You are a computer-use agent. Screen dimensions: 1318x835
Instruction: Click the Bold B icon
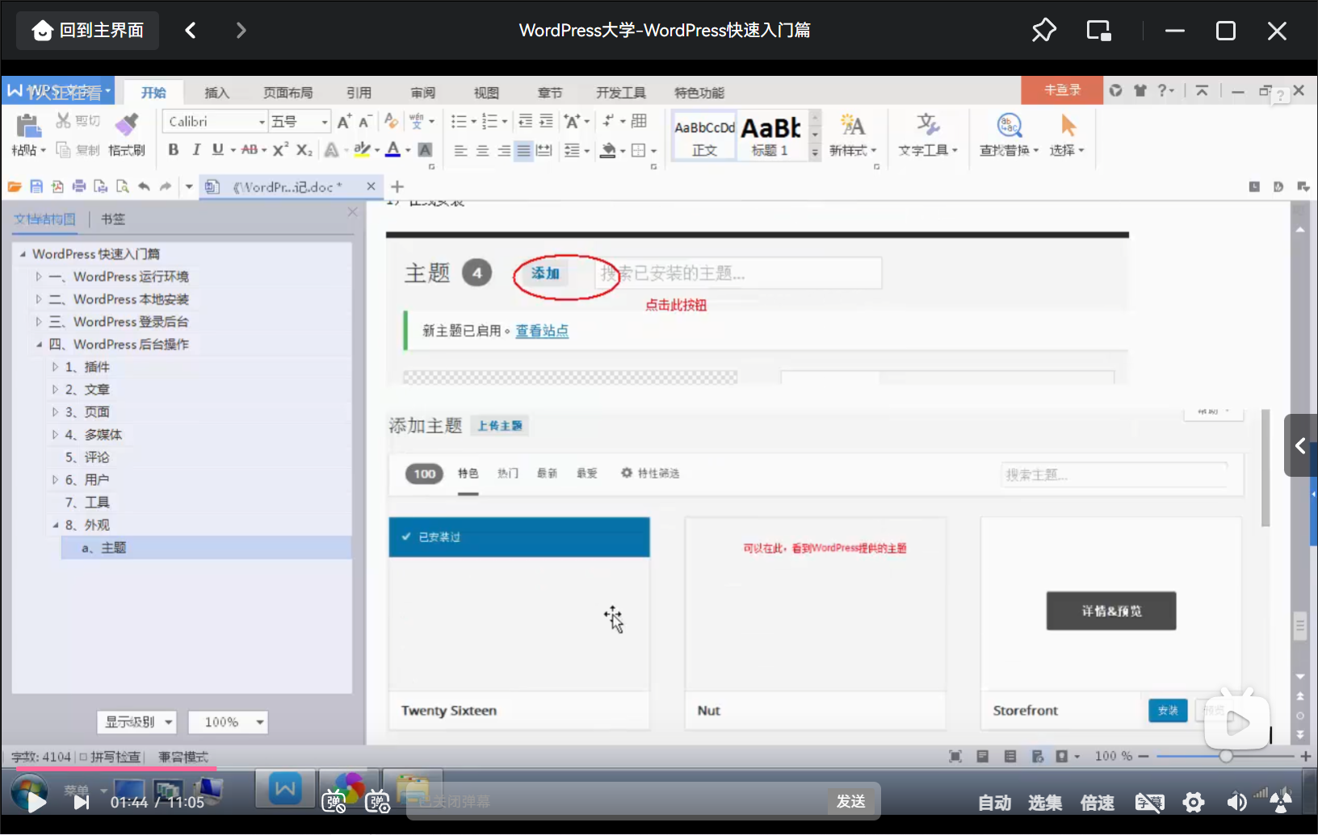(173, 149)
